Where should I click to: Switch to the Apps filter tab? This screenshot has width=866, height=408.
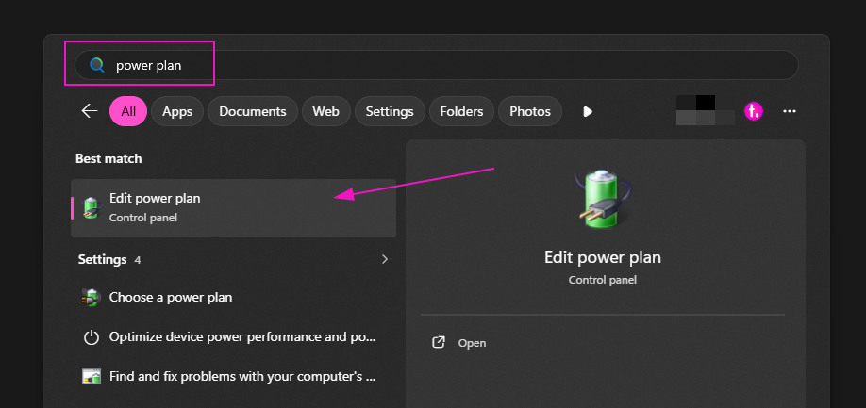pyautogui.click(x=177, y=111)
